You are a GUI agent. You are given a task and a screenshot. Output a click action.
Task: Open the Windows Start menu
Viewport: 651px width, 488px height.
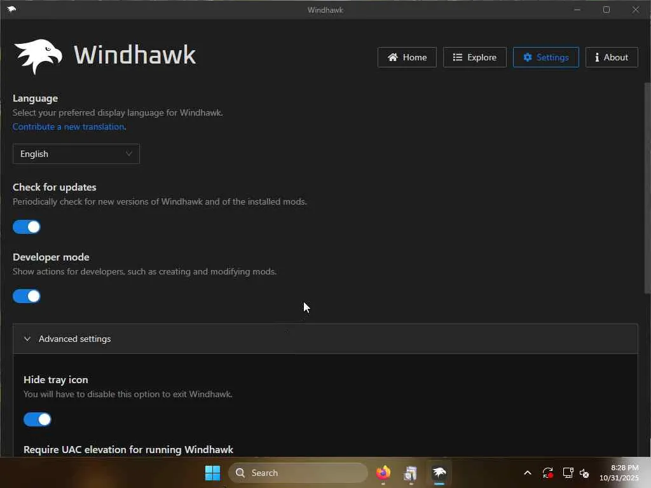(212, 473)
